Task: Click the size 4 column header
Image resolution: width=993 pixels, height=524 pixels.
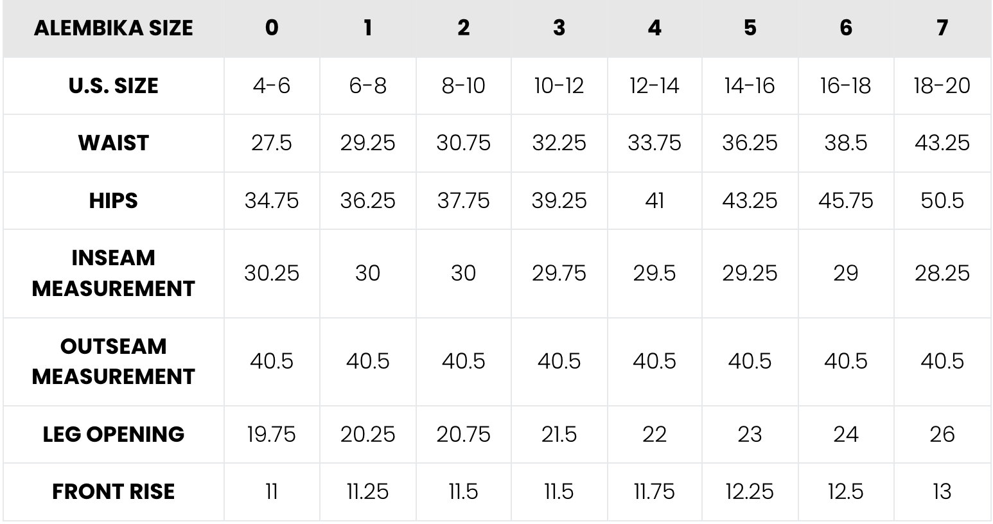Action: point(655,28)
